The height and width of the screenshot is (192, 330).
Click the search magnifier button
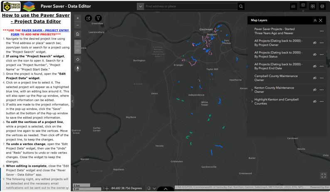click(x=241, y=7)
